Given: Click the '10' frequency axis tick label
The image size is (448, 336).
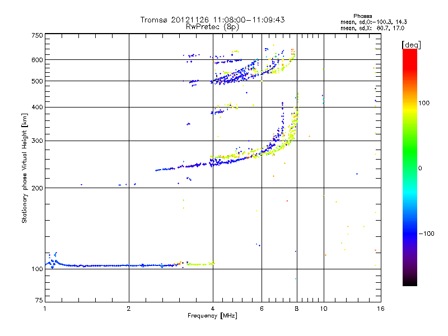Looking at the screenshot, I should (324, 309).
